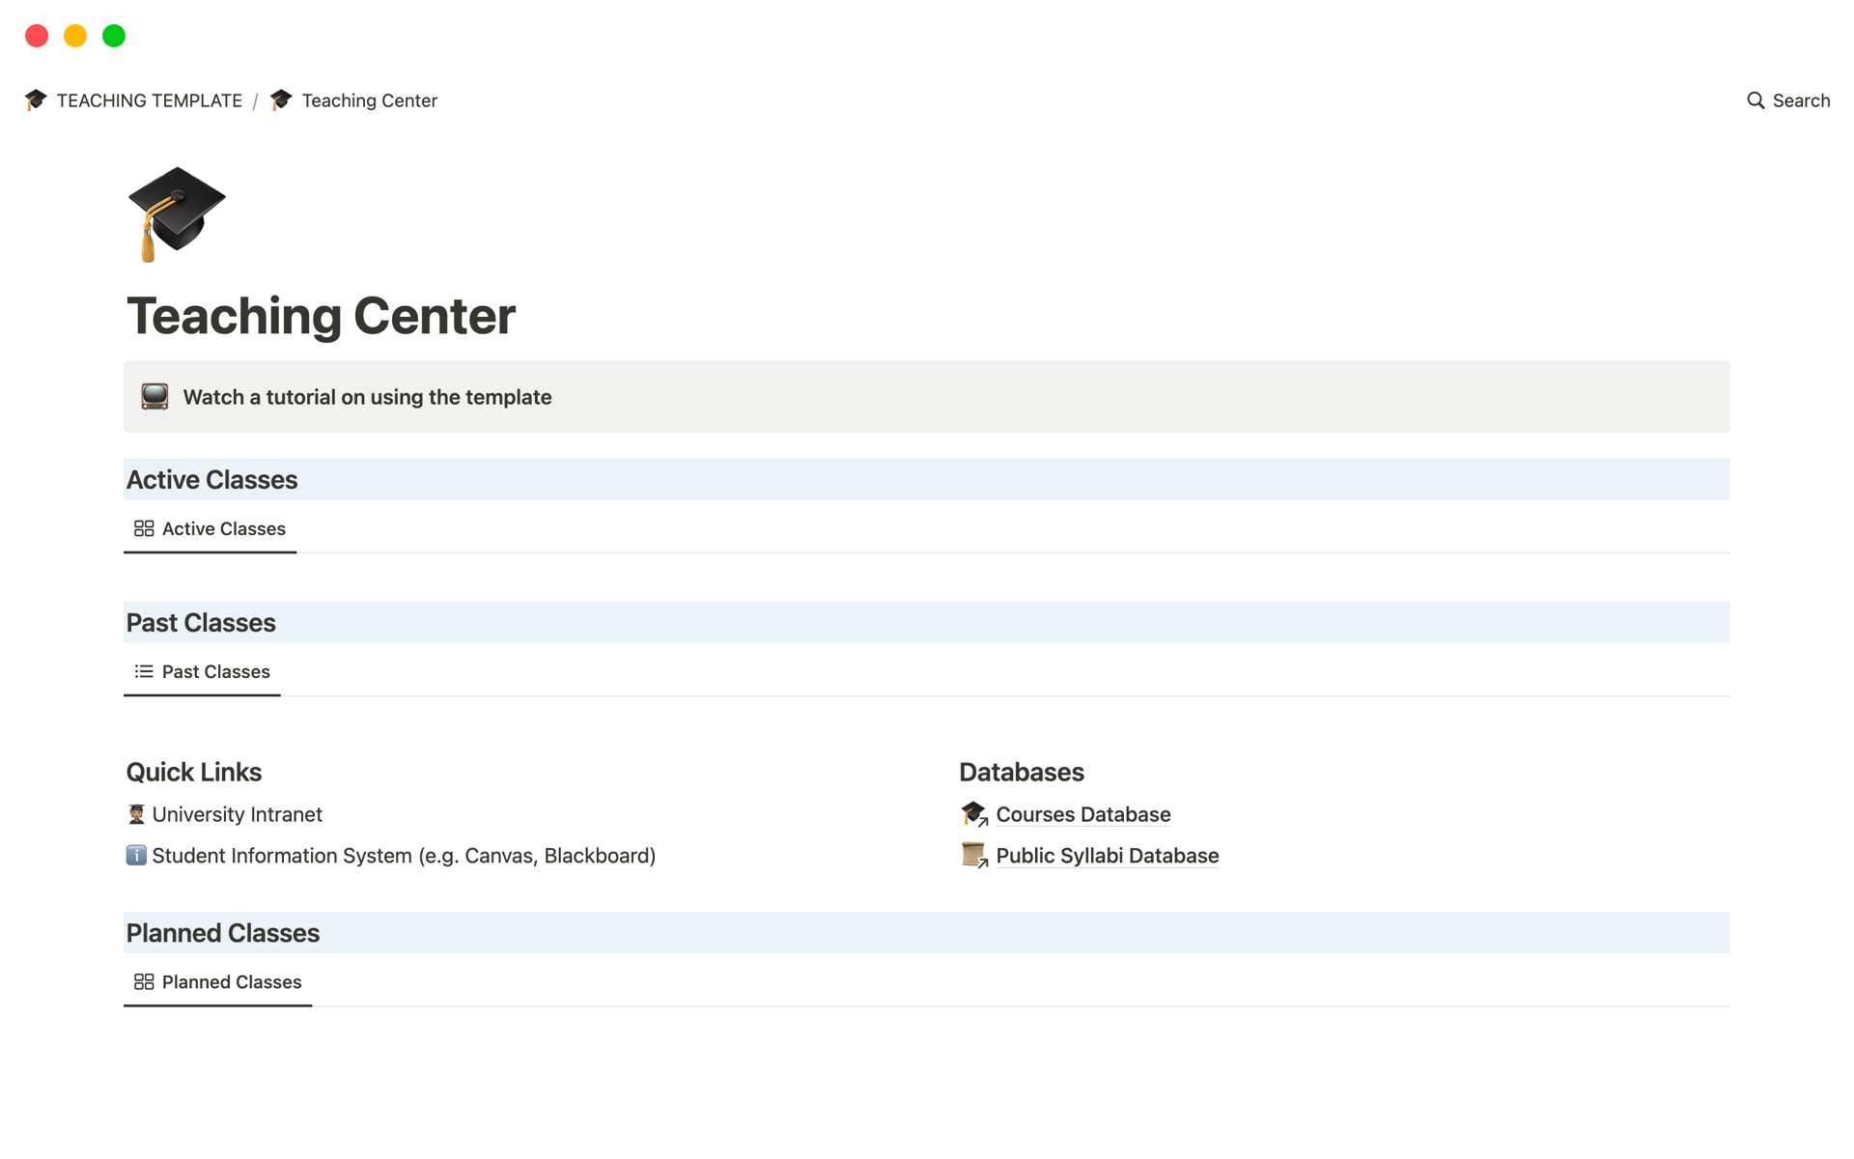Switch to the Past Classes view tab

click(x=215, y=671)
